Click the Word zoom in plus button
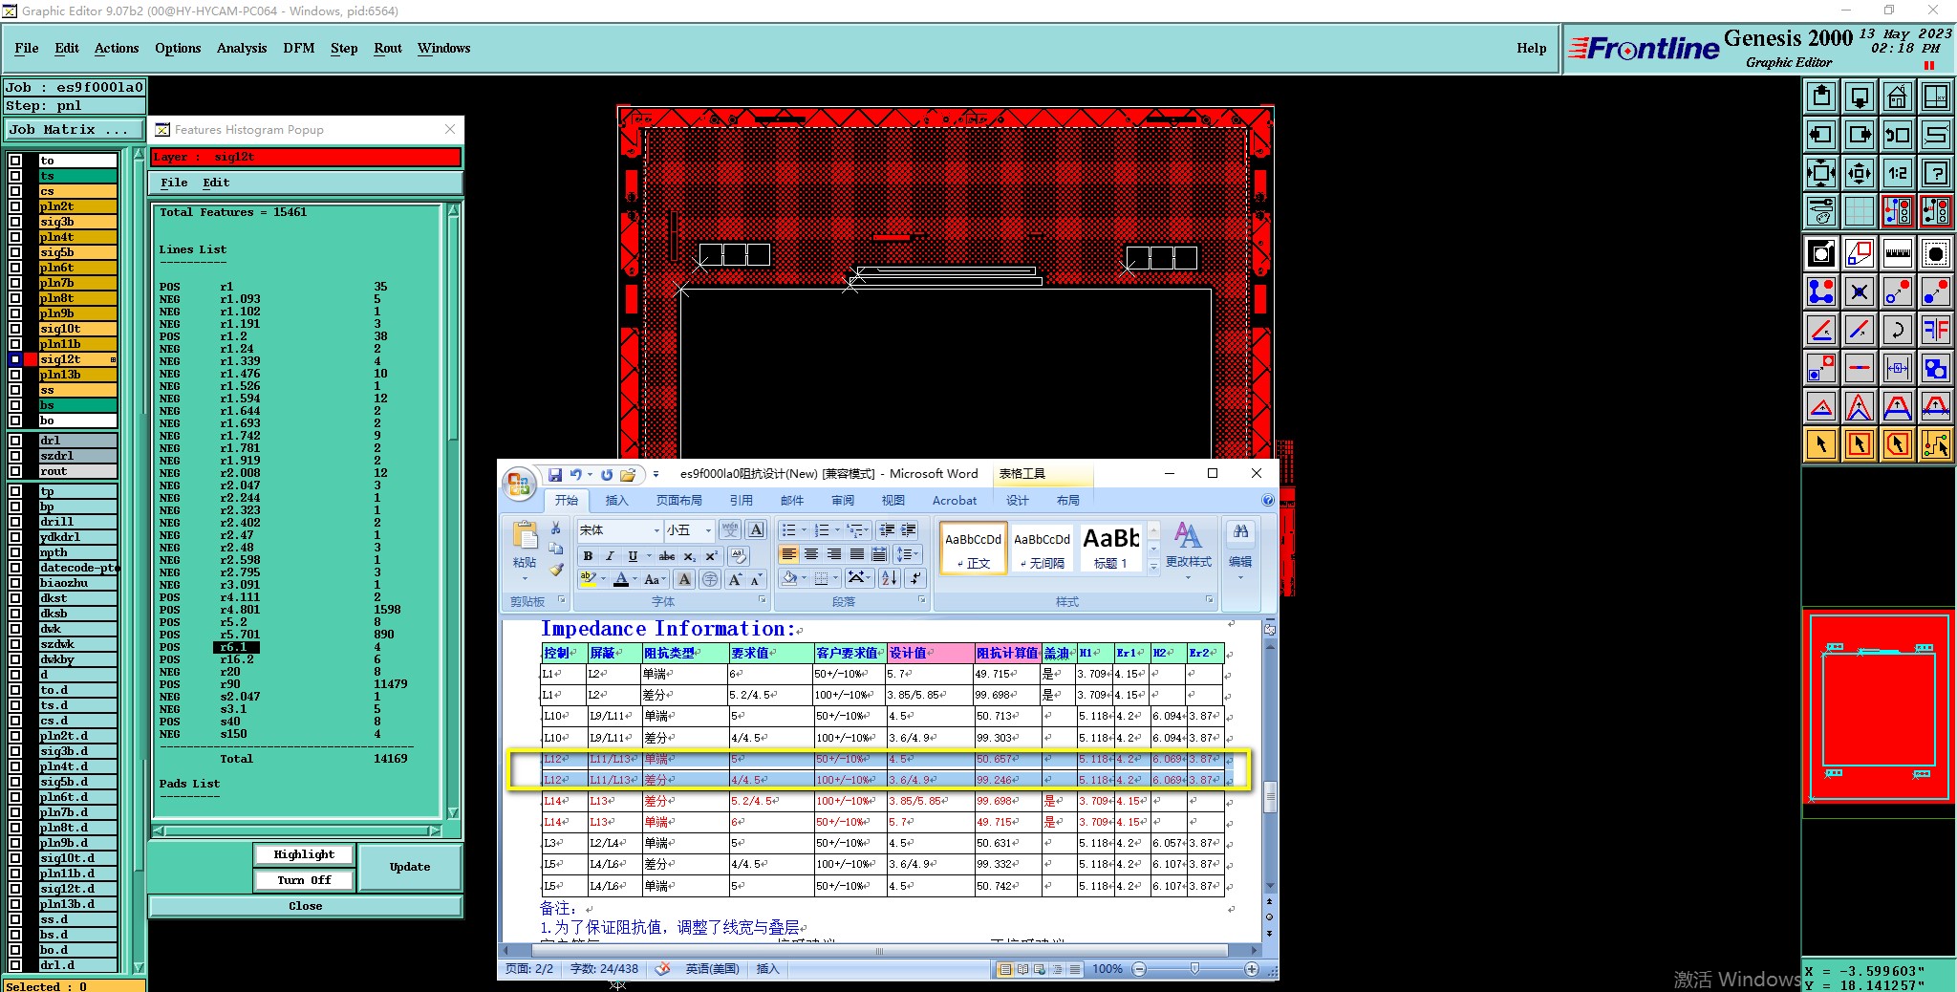The width and height of the screenshot is (1957, 992). tap(1252, 969)
